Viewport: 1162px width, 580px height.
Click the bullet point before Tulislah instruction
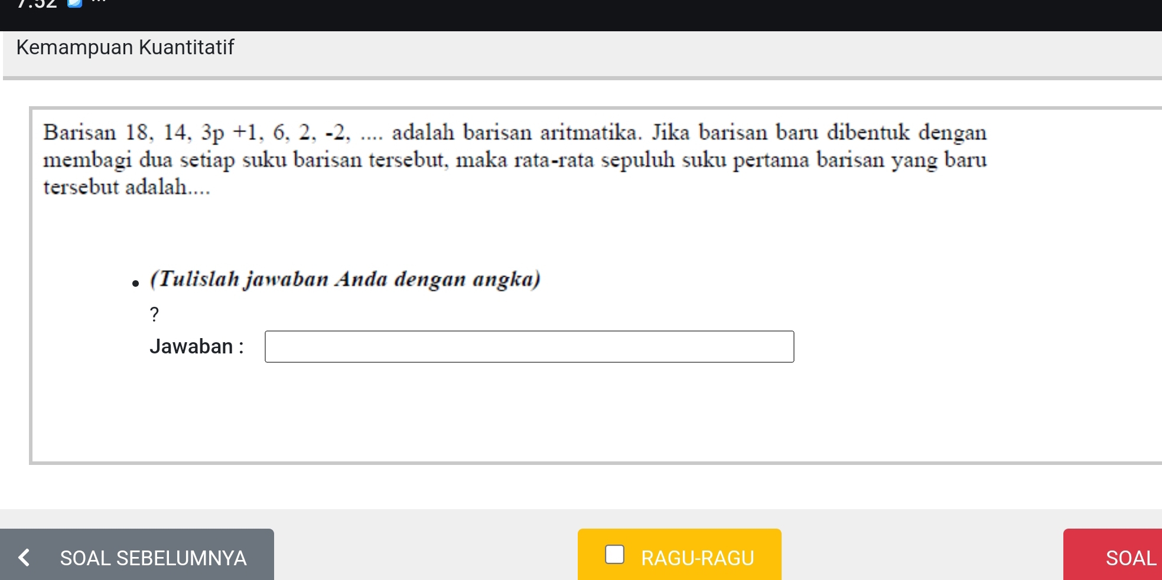click(x=136, y=284)
